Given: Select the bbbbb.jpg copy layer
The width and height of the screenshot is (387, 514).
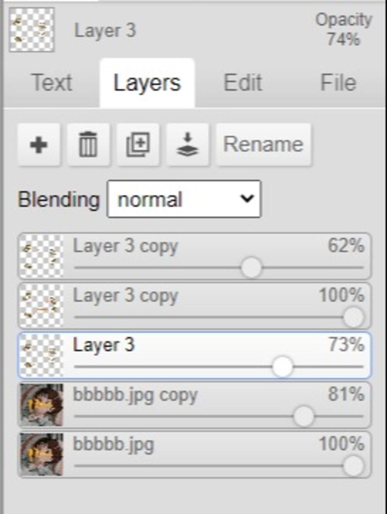Looking at the screenshot, I should coord(194,405).
